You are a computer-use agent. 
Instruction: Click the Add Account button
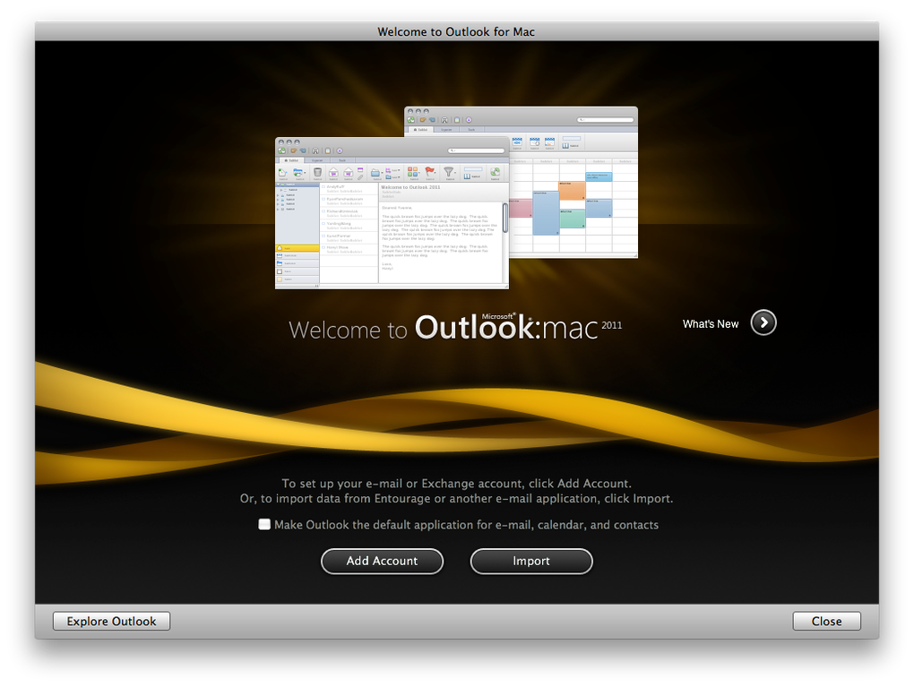pyautogui.click(x=382, y=561)
